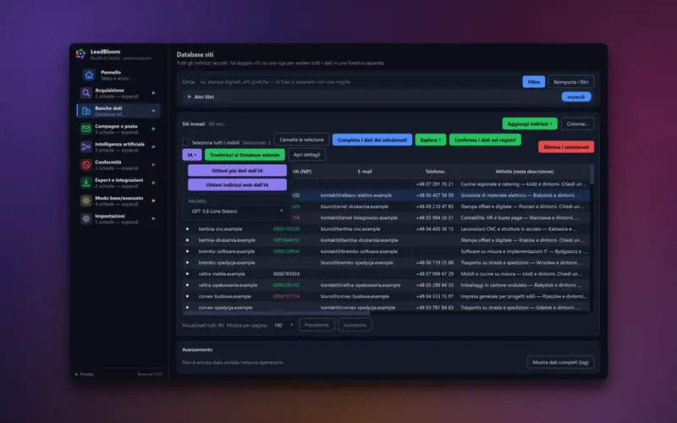Expand the Altri filtri disclosure triangle
Screen dimensions: 677x423
(189, 96)
